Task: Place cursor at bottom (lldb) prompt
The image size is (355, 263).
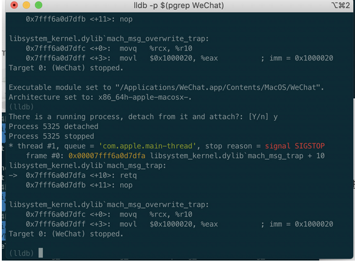Action: pyautogui.click(x=21, y=253)
